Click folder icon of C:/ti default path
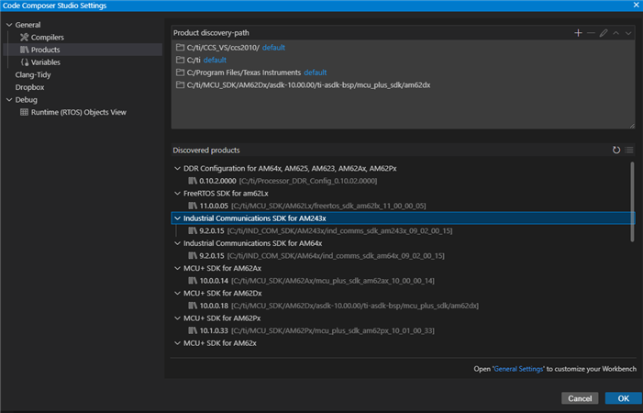Screen dimensions: 643x413 pos(180,60)
